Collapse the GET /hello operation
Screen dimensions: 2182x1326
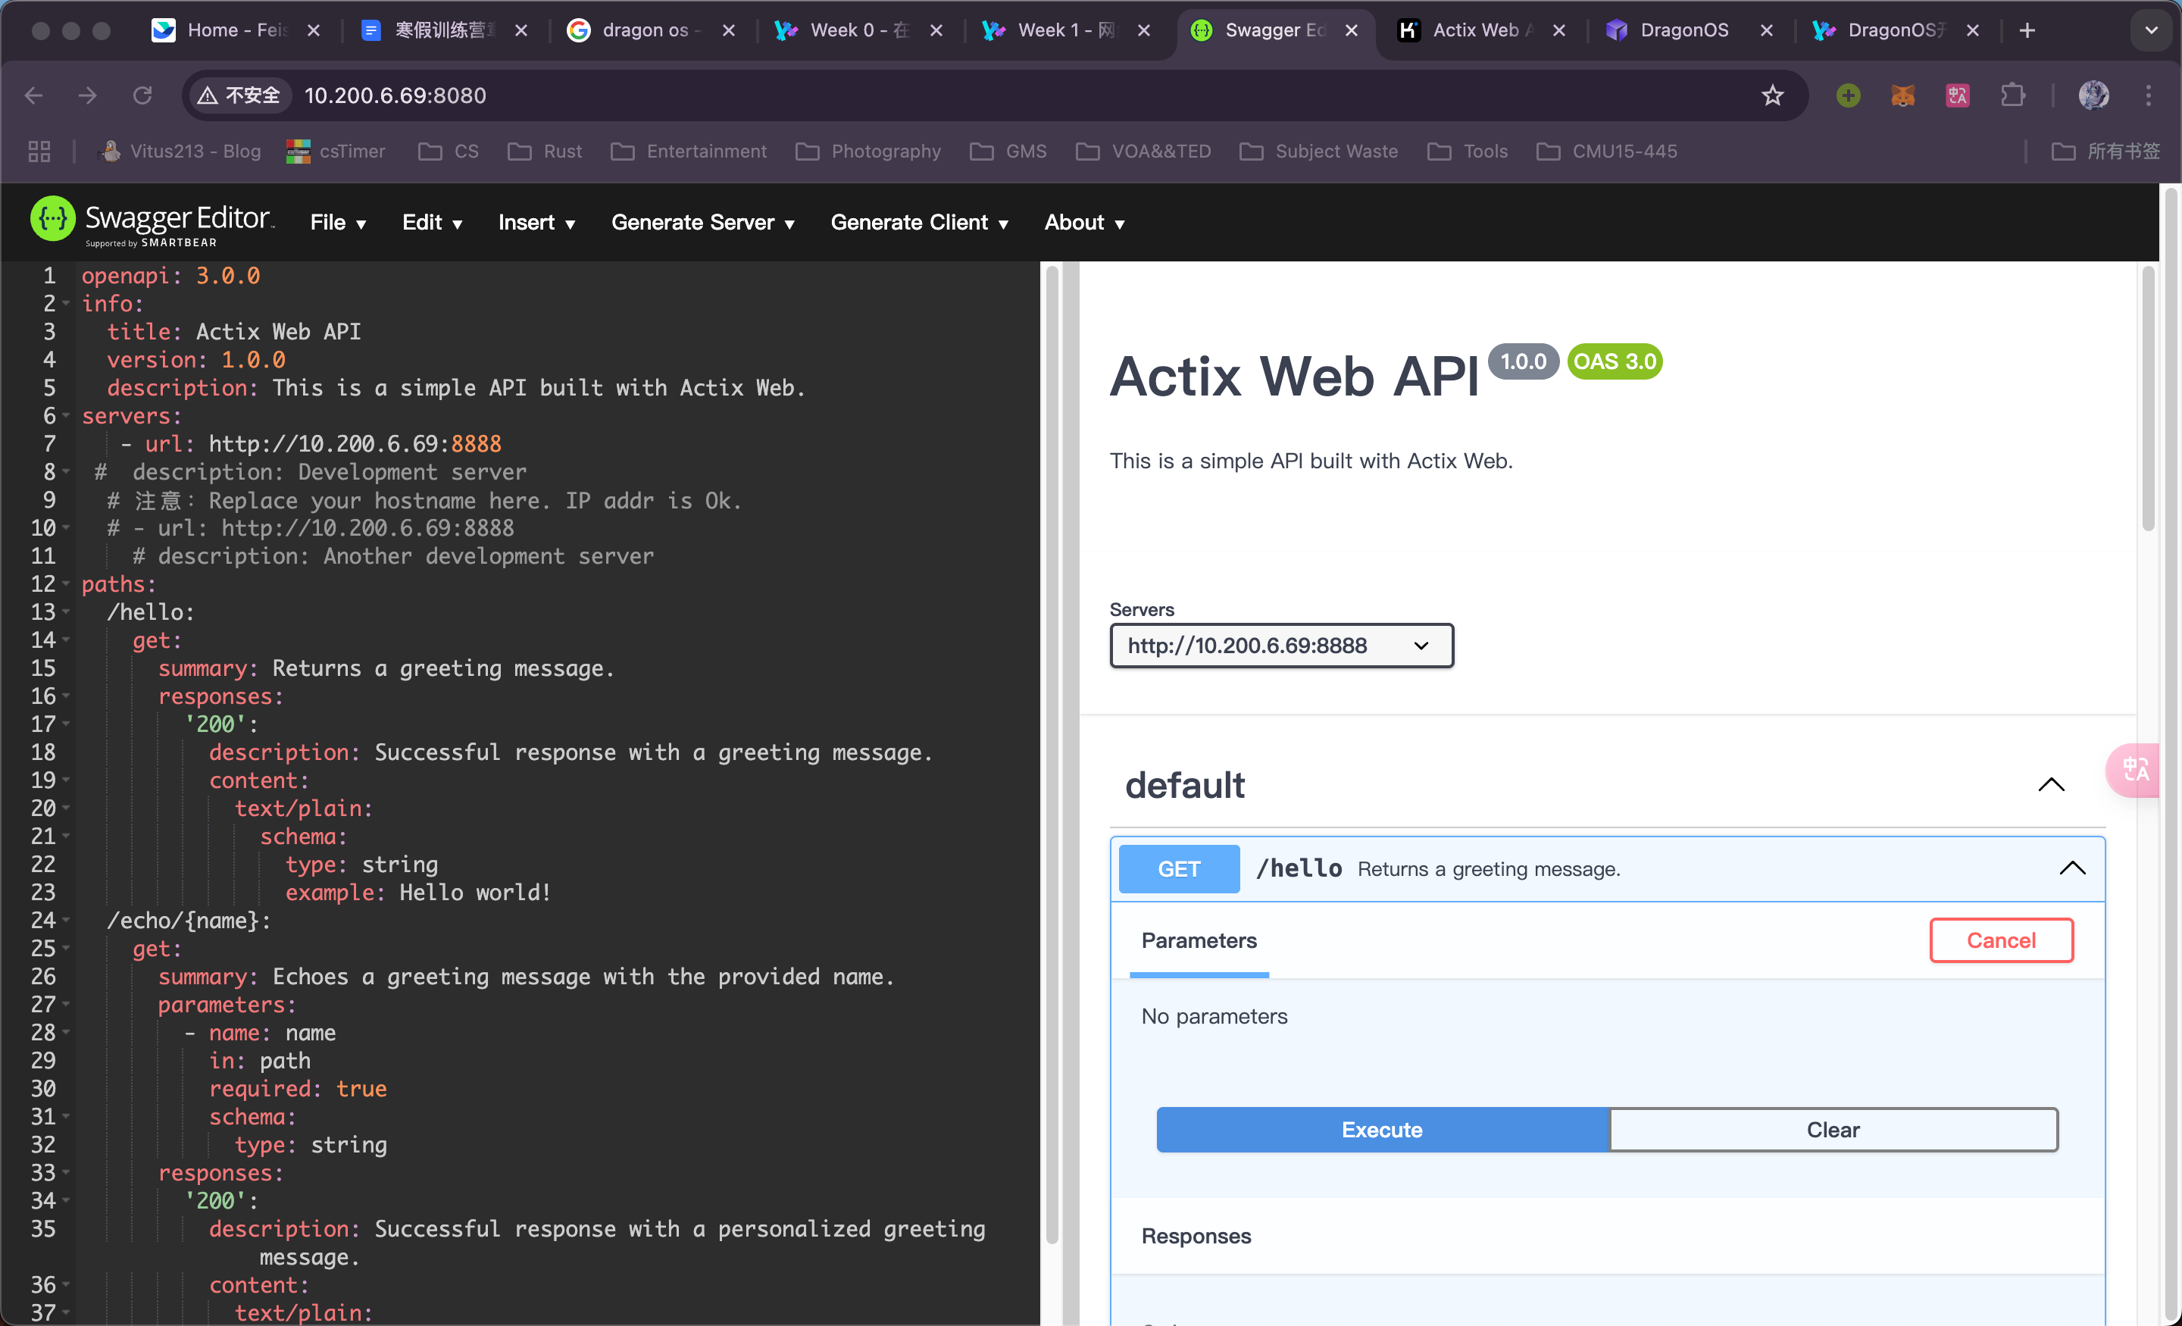coord(2072,869)
